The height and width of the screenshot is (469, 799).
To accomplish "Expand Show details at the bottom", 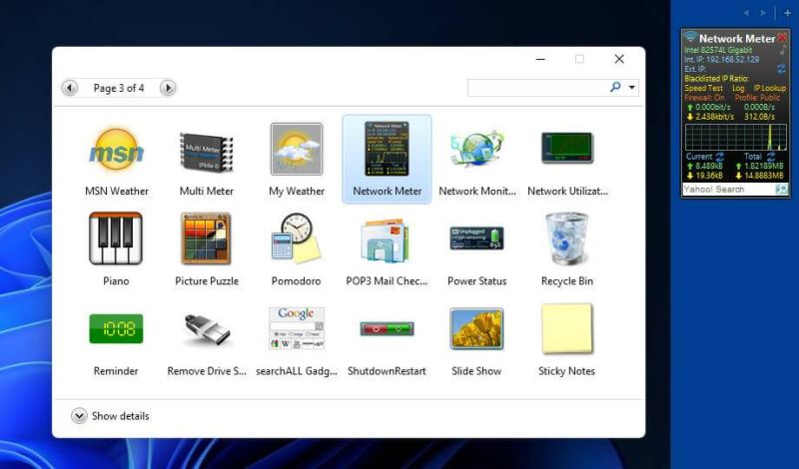I will coord(80,416).
